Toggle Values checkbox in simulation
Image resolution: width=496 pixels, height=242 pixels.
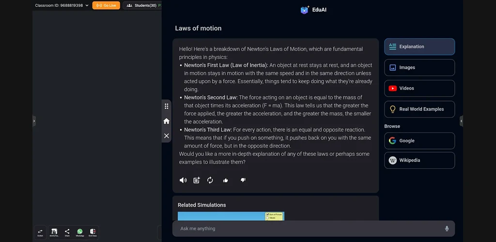(x=267, y=218)
